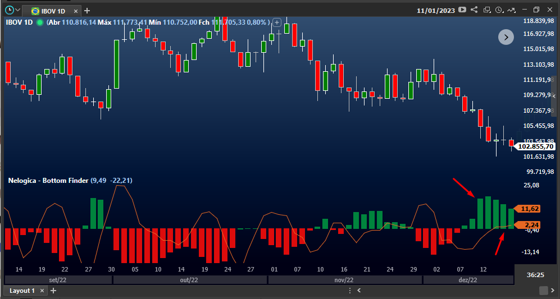
Task: Expand IBOV info with the plus icon
Action: [x=276, y=22]
